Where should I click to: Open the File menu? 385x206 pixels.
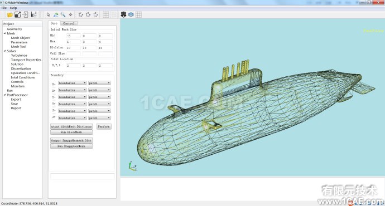coord(4,8)
